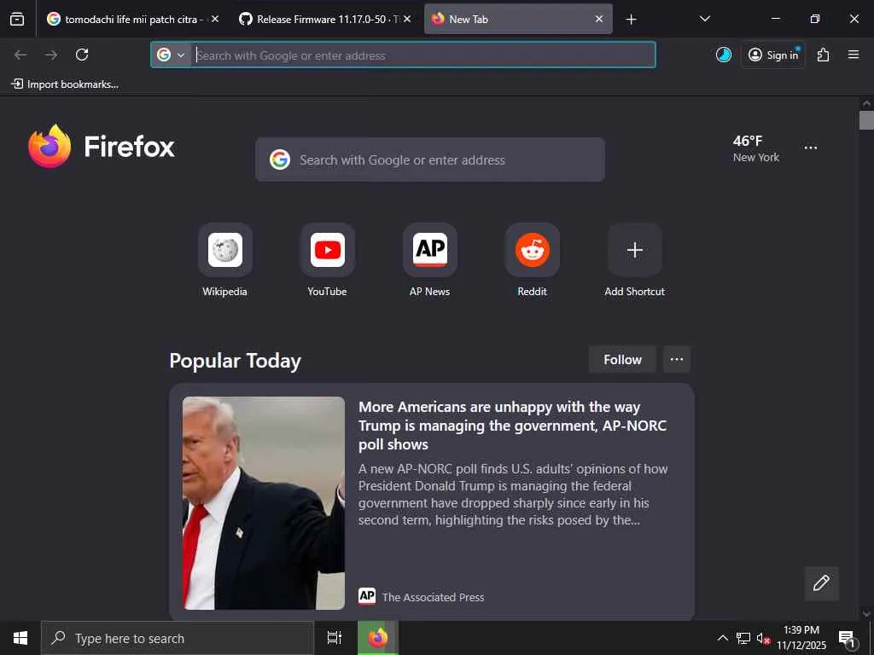Click the AP logo beside The Associated Press
This screenshot has width=874, height=655.
pos(367,596)
